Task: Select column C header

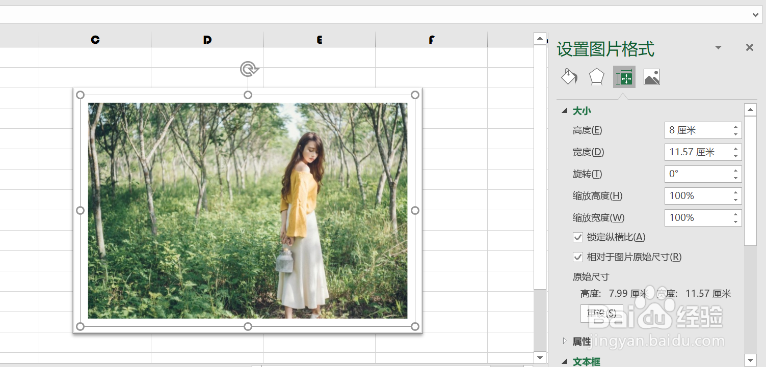Action: 95,40
